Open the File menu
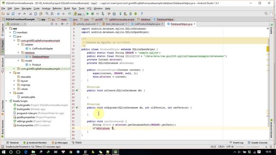This screenshot has height=155, width=276. [3, 9]
